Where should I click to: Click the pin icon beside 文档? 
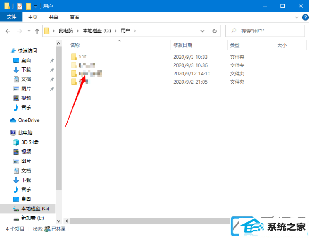[x=52, y=79]
